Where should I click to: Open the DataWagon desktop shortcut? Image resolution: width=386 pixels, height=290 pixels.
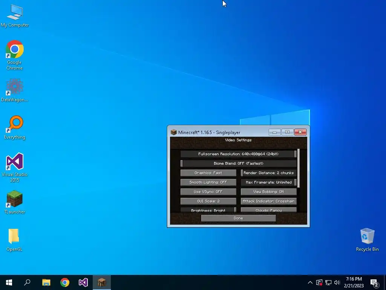point(15,90)
